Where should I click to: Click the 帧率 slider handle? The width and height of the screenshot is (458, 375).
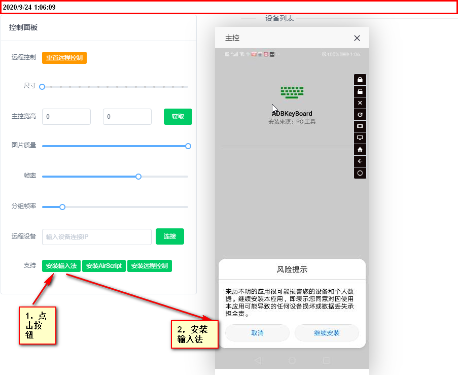(x=138, y=177)
